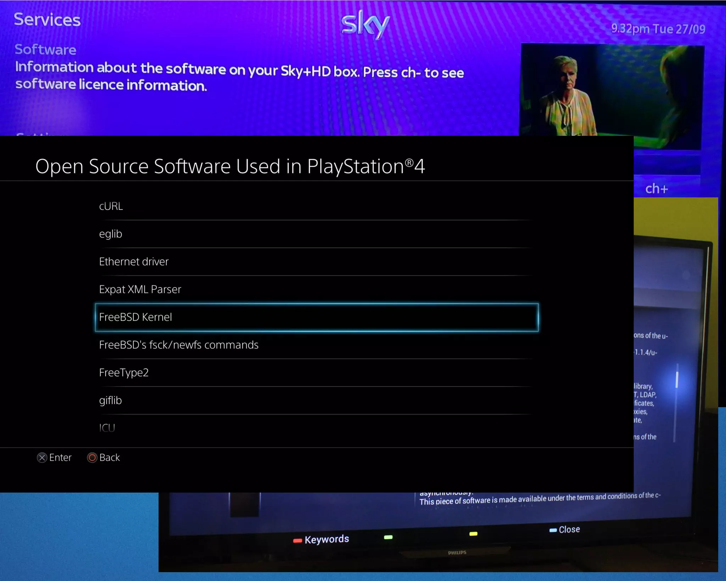Click the X Enter button icon
Viewport: 726px width, 581px height.
[x=42, y=458]
